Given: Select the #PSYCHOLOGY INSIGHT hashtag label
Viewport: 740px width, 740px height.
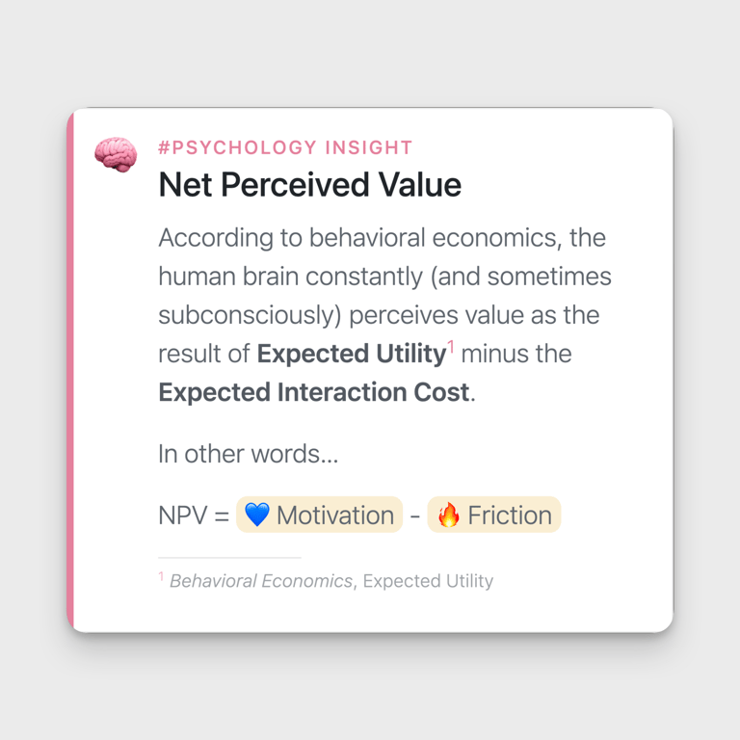Looking at the screenshot, I should 285,147.
